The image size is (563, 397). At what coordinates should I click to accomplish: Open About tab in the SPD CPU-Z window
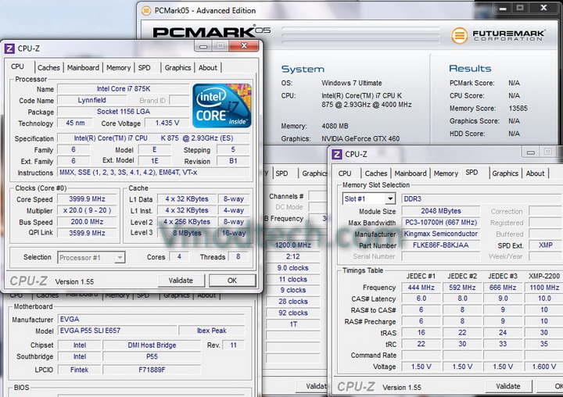(x=535, y=173)
